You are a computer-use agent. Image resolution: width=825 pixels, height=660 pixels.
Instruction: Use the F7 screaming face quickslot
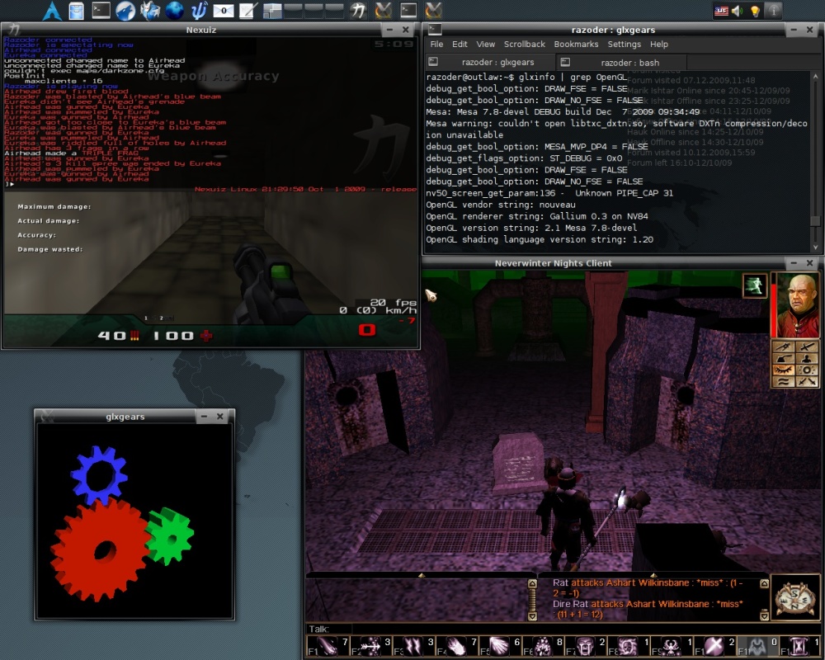[586, 646]
